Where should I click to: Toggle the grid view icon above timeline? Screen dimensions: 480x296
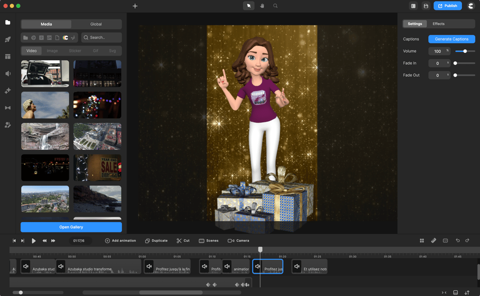point(422,240)
